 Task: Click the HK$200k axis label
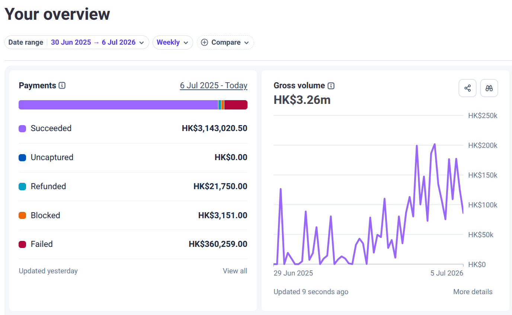coord(483,146)
